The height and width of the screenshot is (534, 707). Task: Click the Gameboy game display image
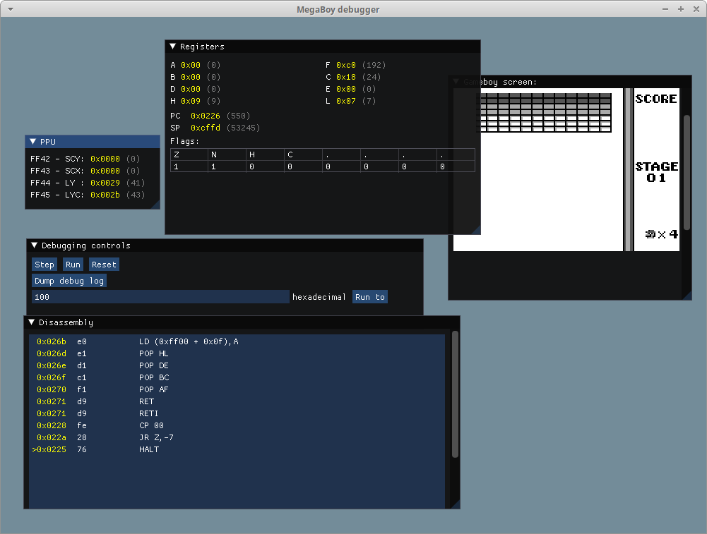pyautogui.click(x=566, y=169)
